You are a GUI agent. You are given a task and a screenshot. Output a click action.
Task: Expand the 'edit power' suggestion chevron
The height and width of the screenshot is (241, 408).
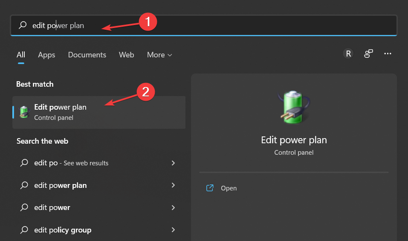pos(173,207)
